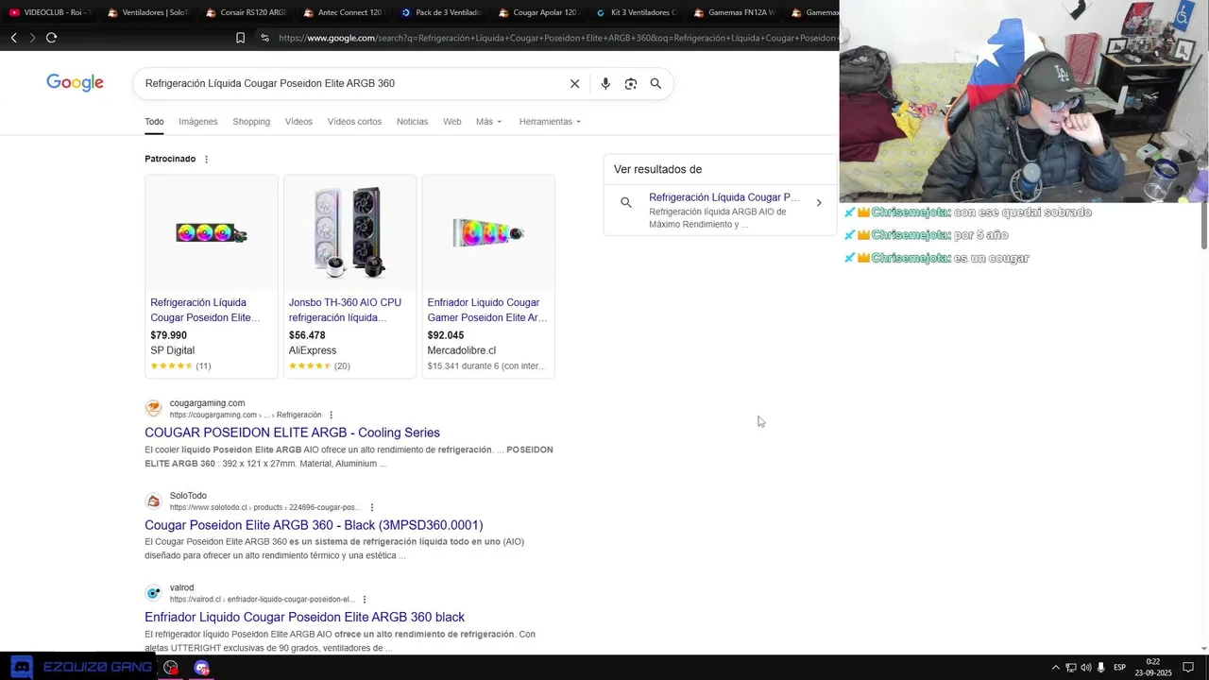Image resolution: width=1209 pixels, height=680 pixels.
Task: Switch to the VIDEOCLUB - Roi browser tab
Action: (49, 12)
